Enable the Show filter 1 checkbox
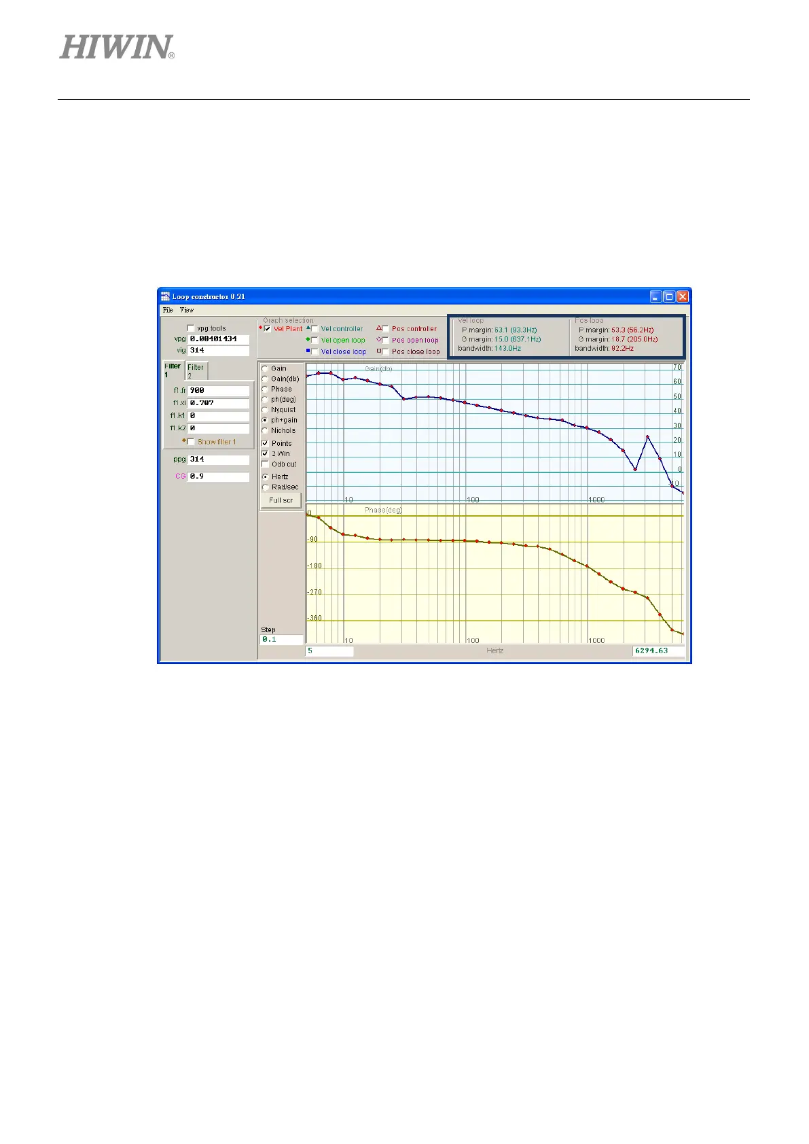Image resolution: width=809 pixels, height=1144 pixels. (x=191, y=442)
